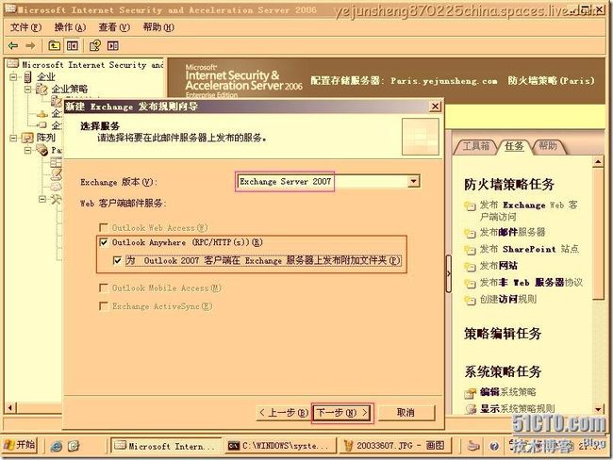Click task pane scrollbar down arrow
The image size is (613, 460).
tap(598, 410)
